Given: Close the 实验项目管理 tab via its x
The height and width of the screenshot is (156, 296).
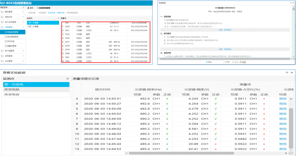Looking at the screenshot, I should click(x=51, y=8).
